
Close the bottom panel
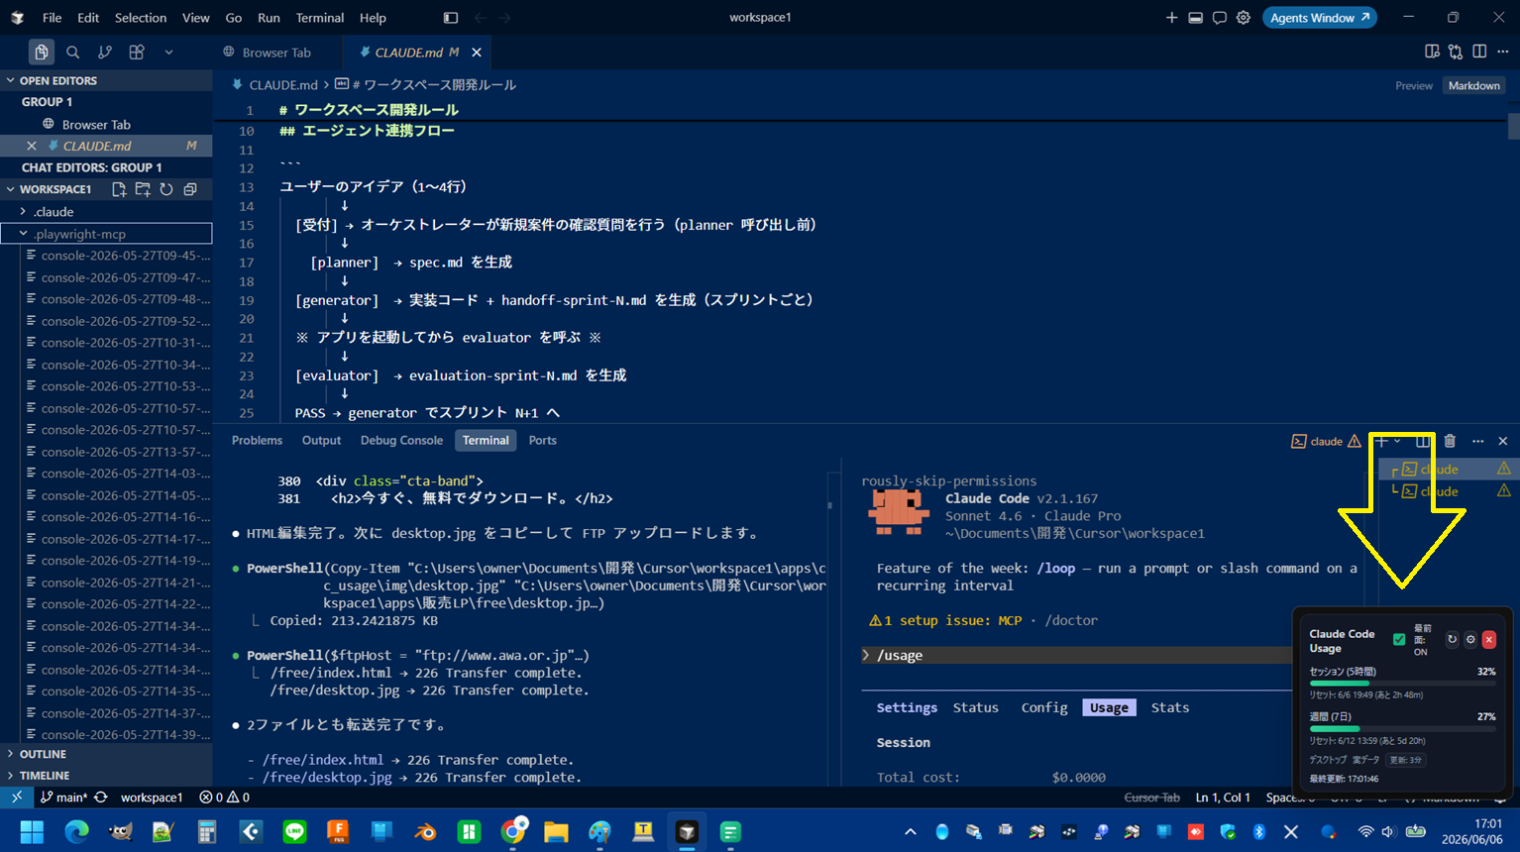point(1503,441)
